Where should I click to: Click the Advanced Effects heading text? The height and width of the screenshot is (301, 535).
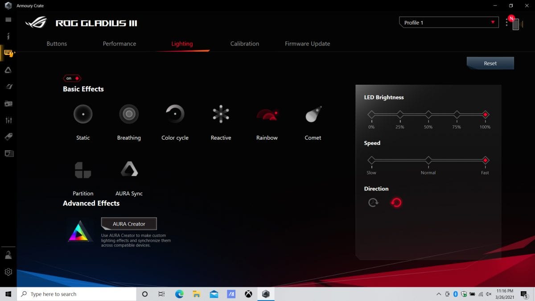tap(91, 203)
